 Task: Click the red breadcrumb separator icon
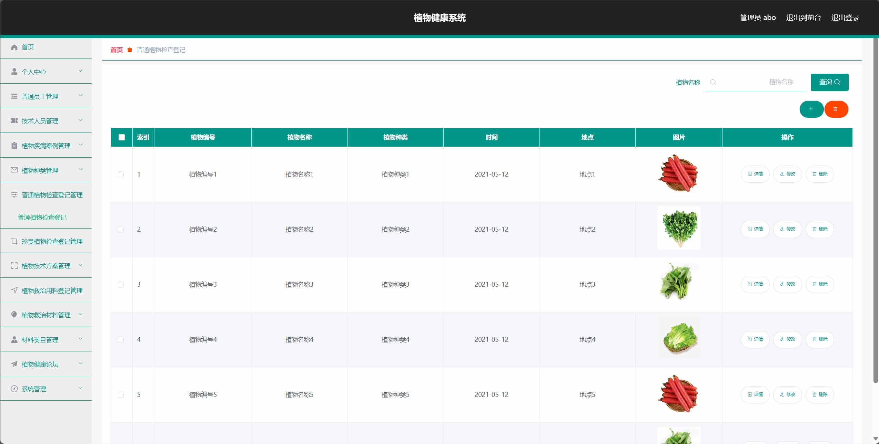[x=130, y=50]
